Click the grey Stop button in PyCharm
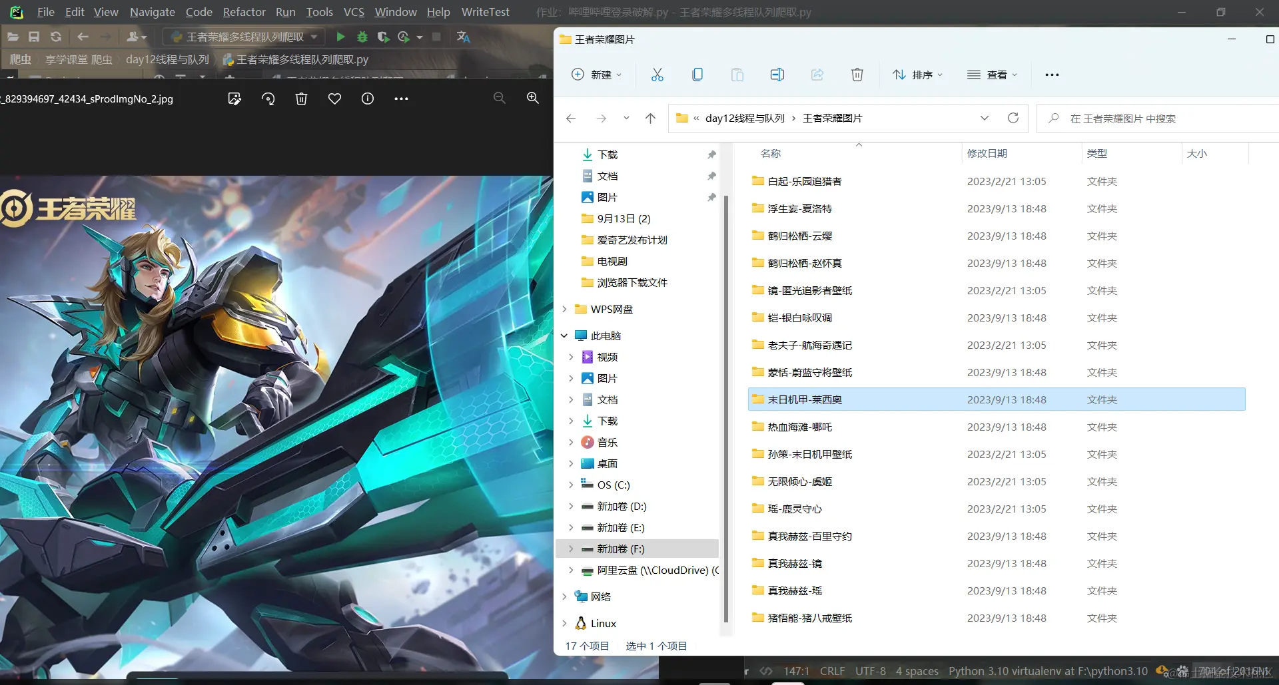1279x685 pixels. (x=436, y=37)
